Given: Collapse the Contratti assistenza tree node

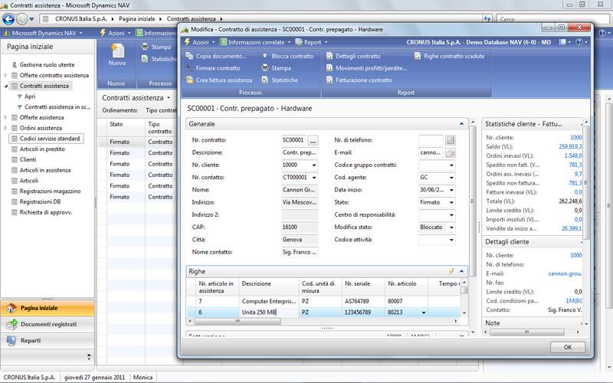Looking at the screenshot, I should click(x=6, y=86).
